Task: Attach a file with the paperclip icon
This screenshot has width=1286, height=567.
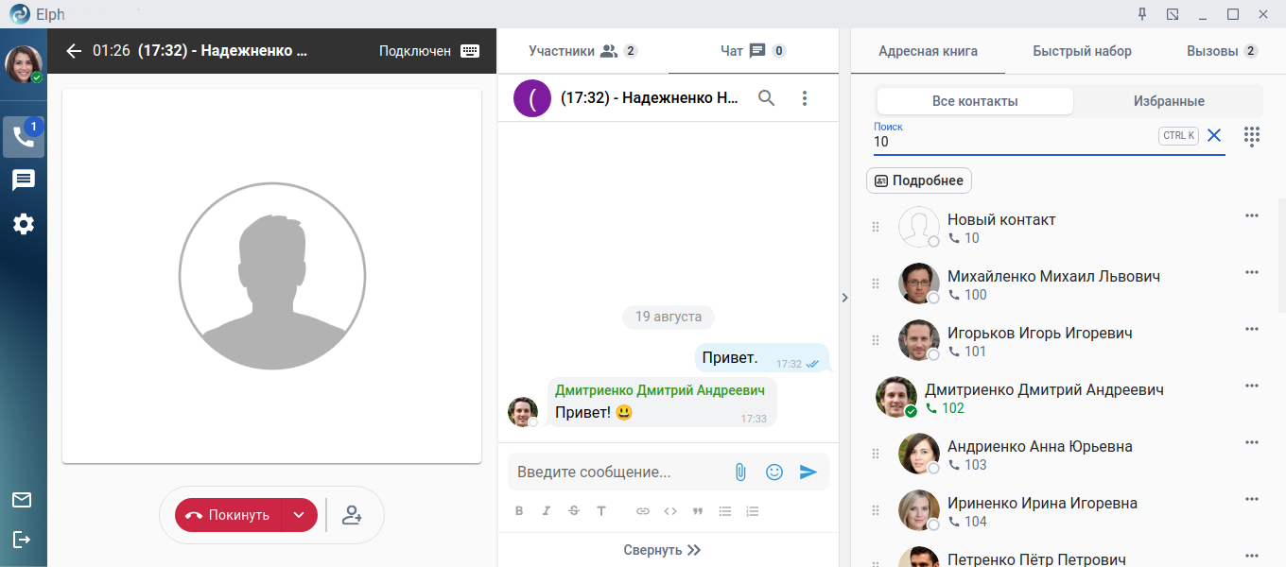Action: coord(740,472)
